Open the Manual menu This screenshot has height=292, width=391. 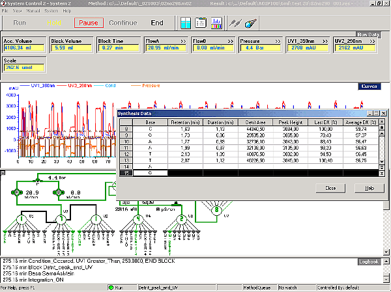click(x=32, y=11)
